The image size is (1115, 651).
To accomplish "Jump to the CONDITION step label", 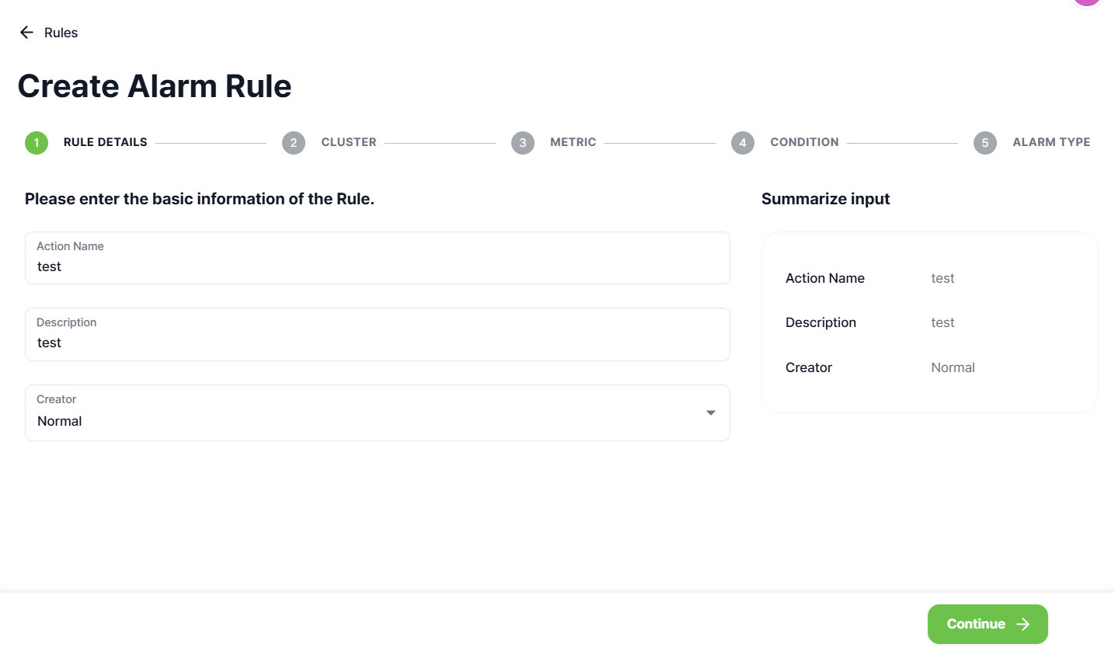I will tap(804, 142).
